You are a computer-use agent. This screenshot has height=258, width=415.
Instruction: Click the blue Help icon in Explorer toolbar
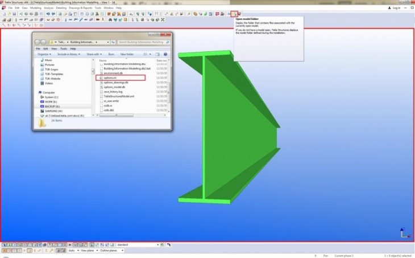(165, 54)
